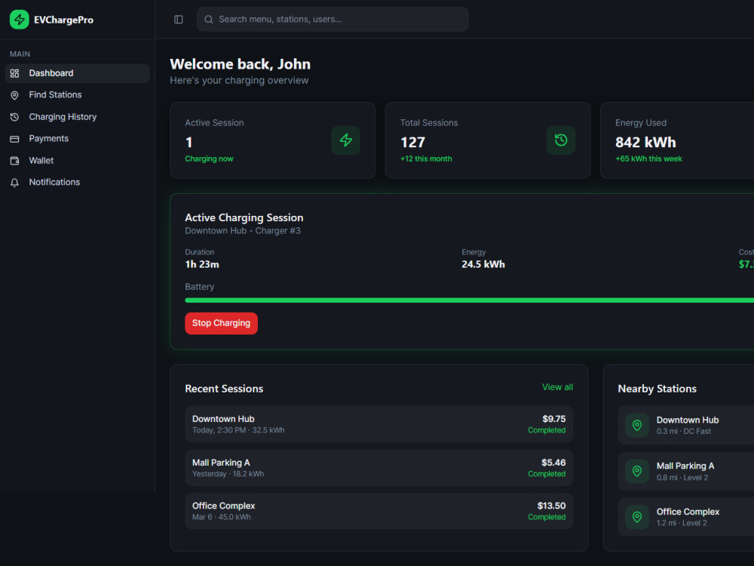Select the Energy Used stat card
The height and width of the screenshot is (566, 754).
point(677,140)
